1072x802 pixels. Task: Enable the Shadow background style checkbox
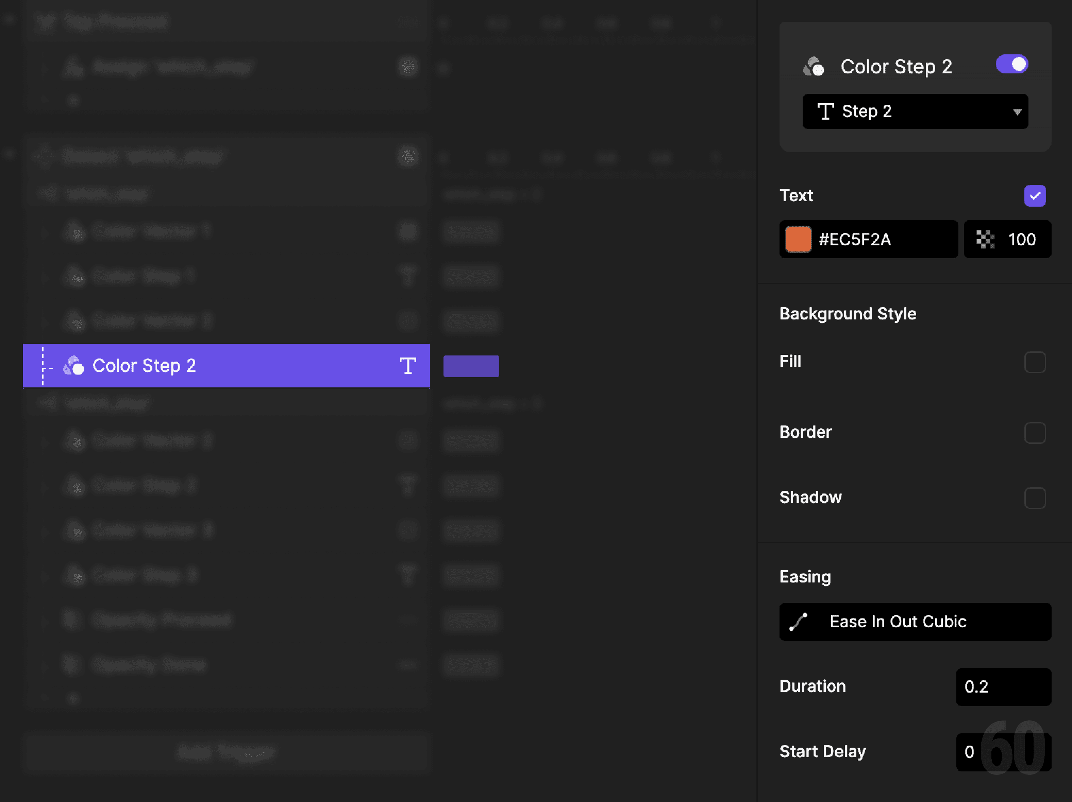(x=1036, y=498)
